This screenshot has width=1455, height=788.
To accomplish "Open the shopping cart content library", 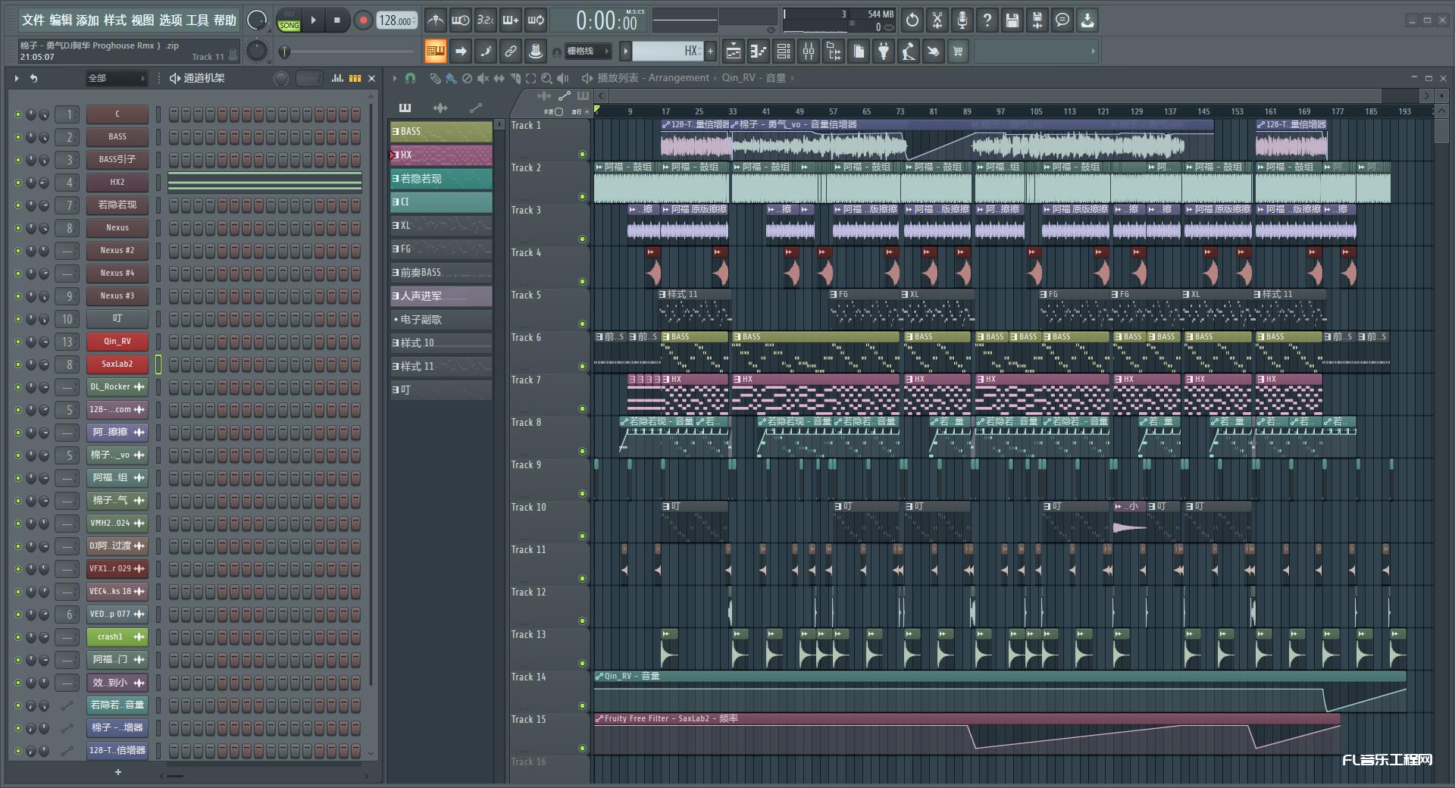I will 959,52.
